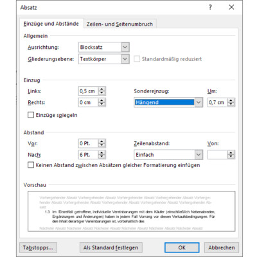257x257 pixels.
Task: Click the help question mark icon
Action: (x=210, y=7)
